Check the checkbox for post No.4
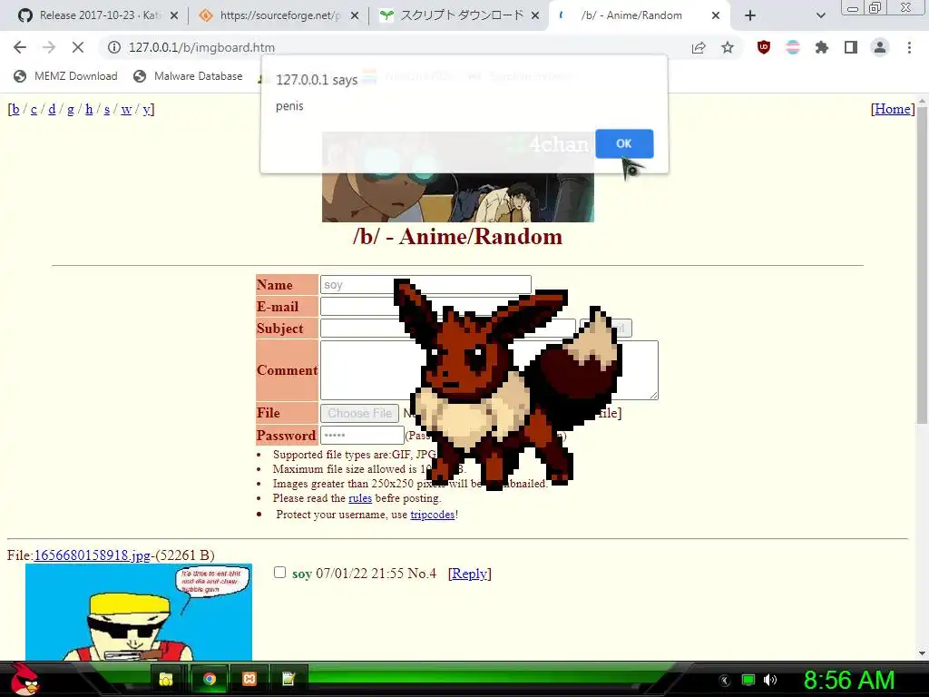The image size is (929, 697). pyautogui.click(x=279, y=573)
